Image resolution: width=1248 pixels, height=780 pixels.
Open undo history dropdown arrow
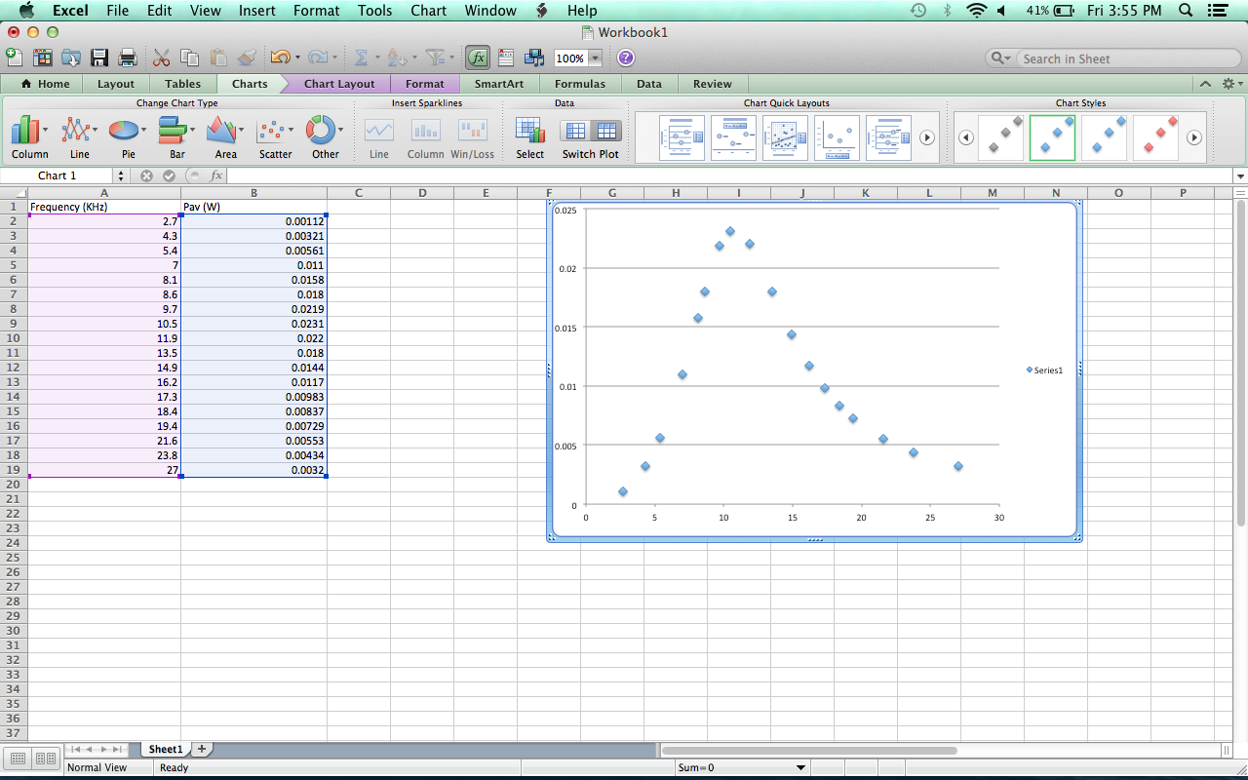pos(297,58)
